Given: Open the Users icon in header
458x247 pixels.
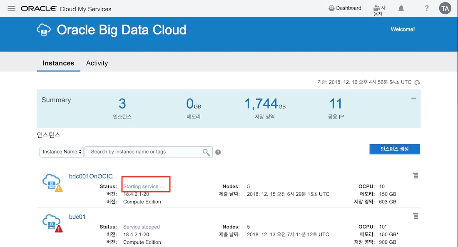Looking at the screenshot, I should click(x=377, y=8).
